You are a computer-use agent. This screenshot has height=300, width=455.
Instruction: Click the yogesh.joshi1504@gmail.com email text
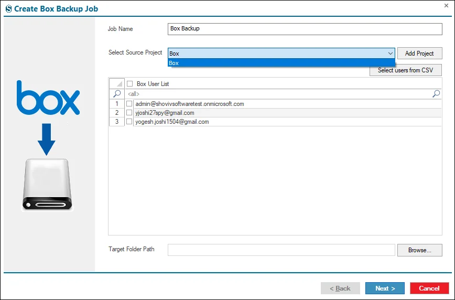[x=172, y=122]
